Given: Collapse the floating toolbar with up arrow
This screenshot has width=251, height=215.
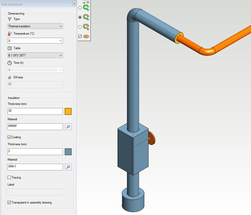Looking at the screenshot, I should pos(84,2).
